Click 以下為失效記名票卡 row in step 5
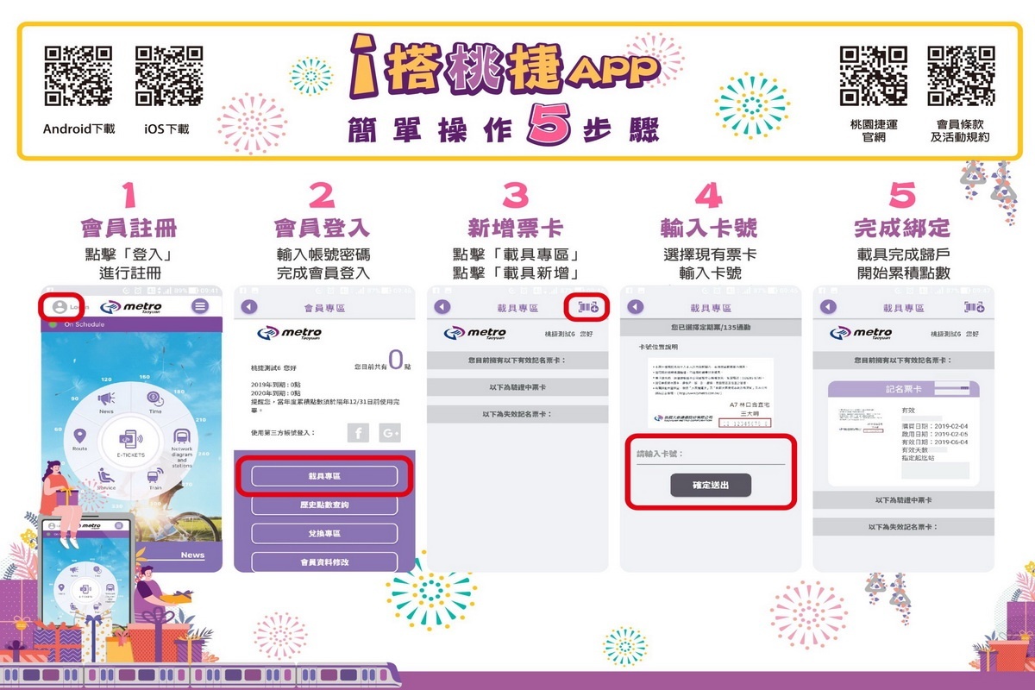Viewport: 1035px width, 690px height. click(904, 527)
